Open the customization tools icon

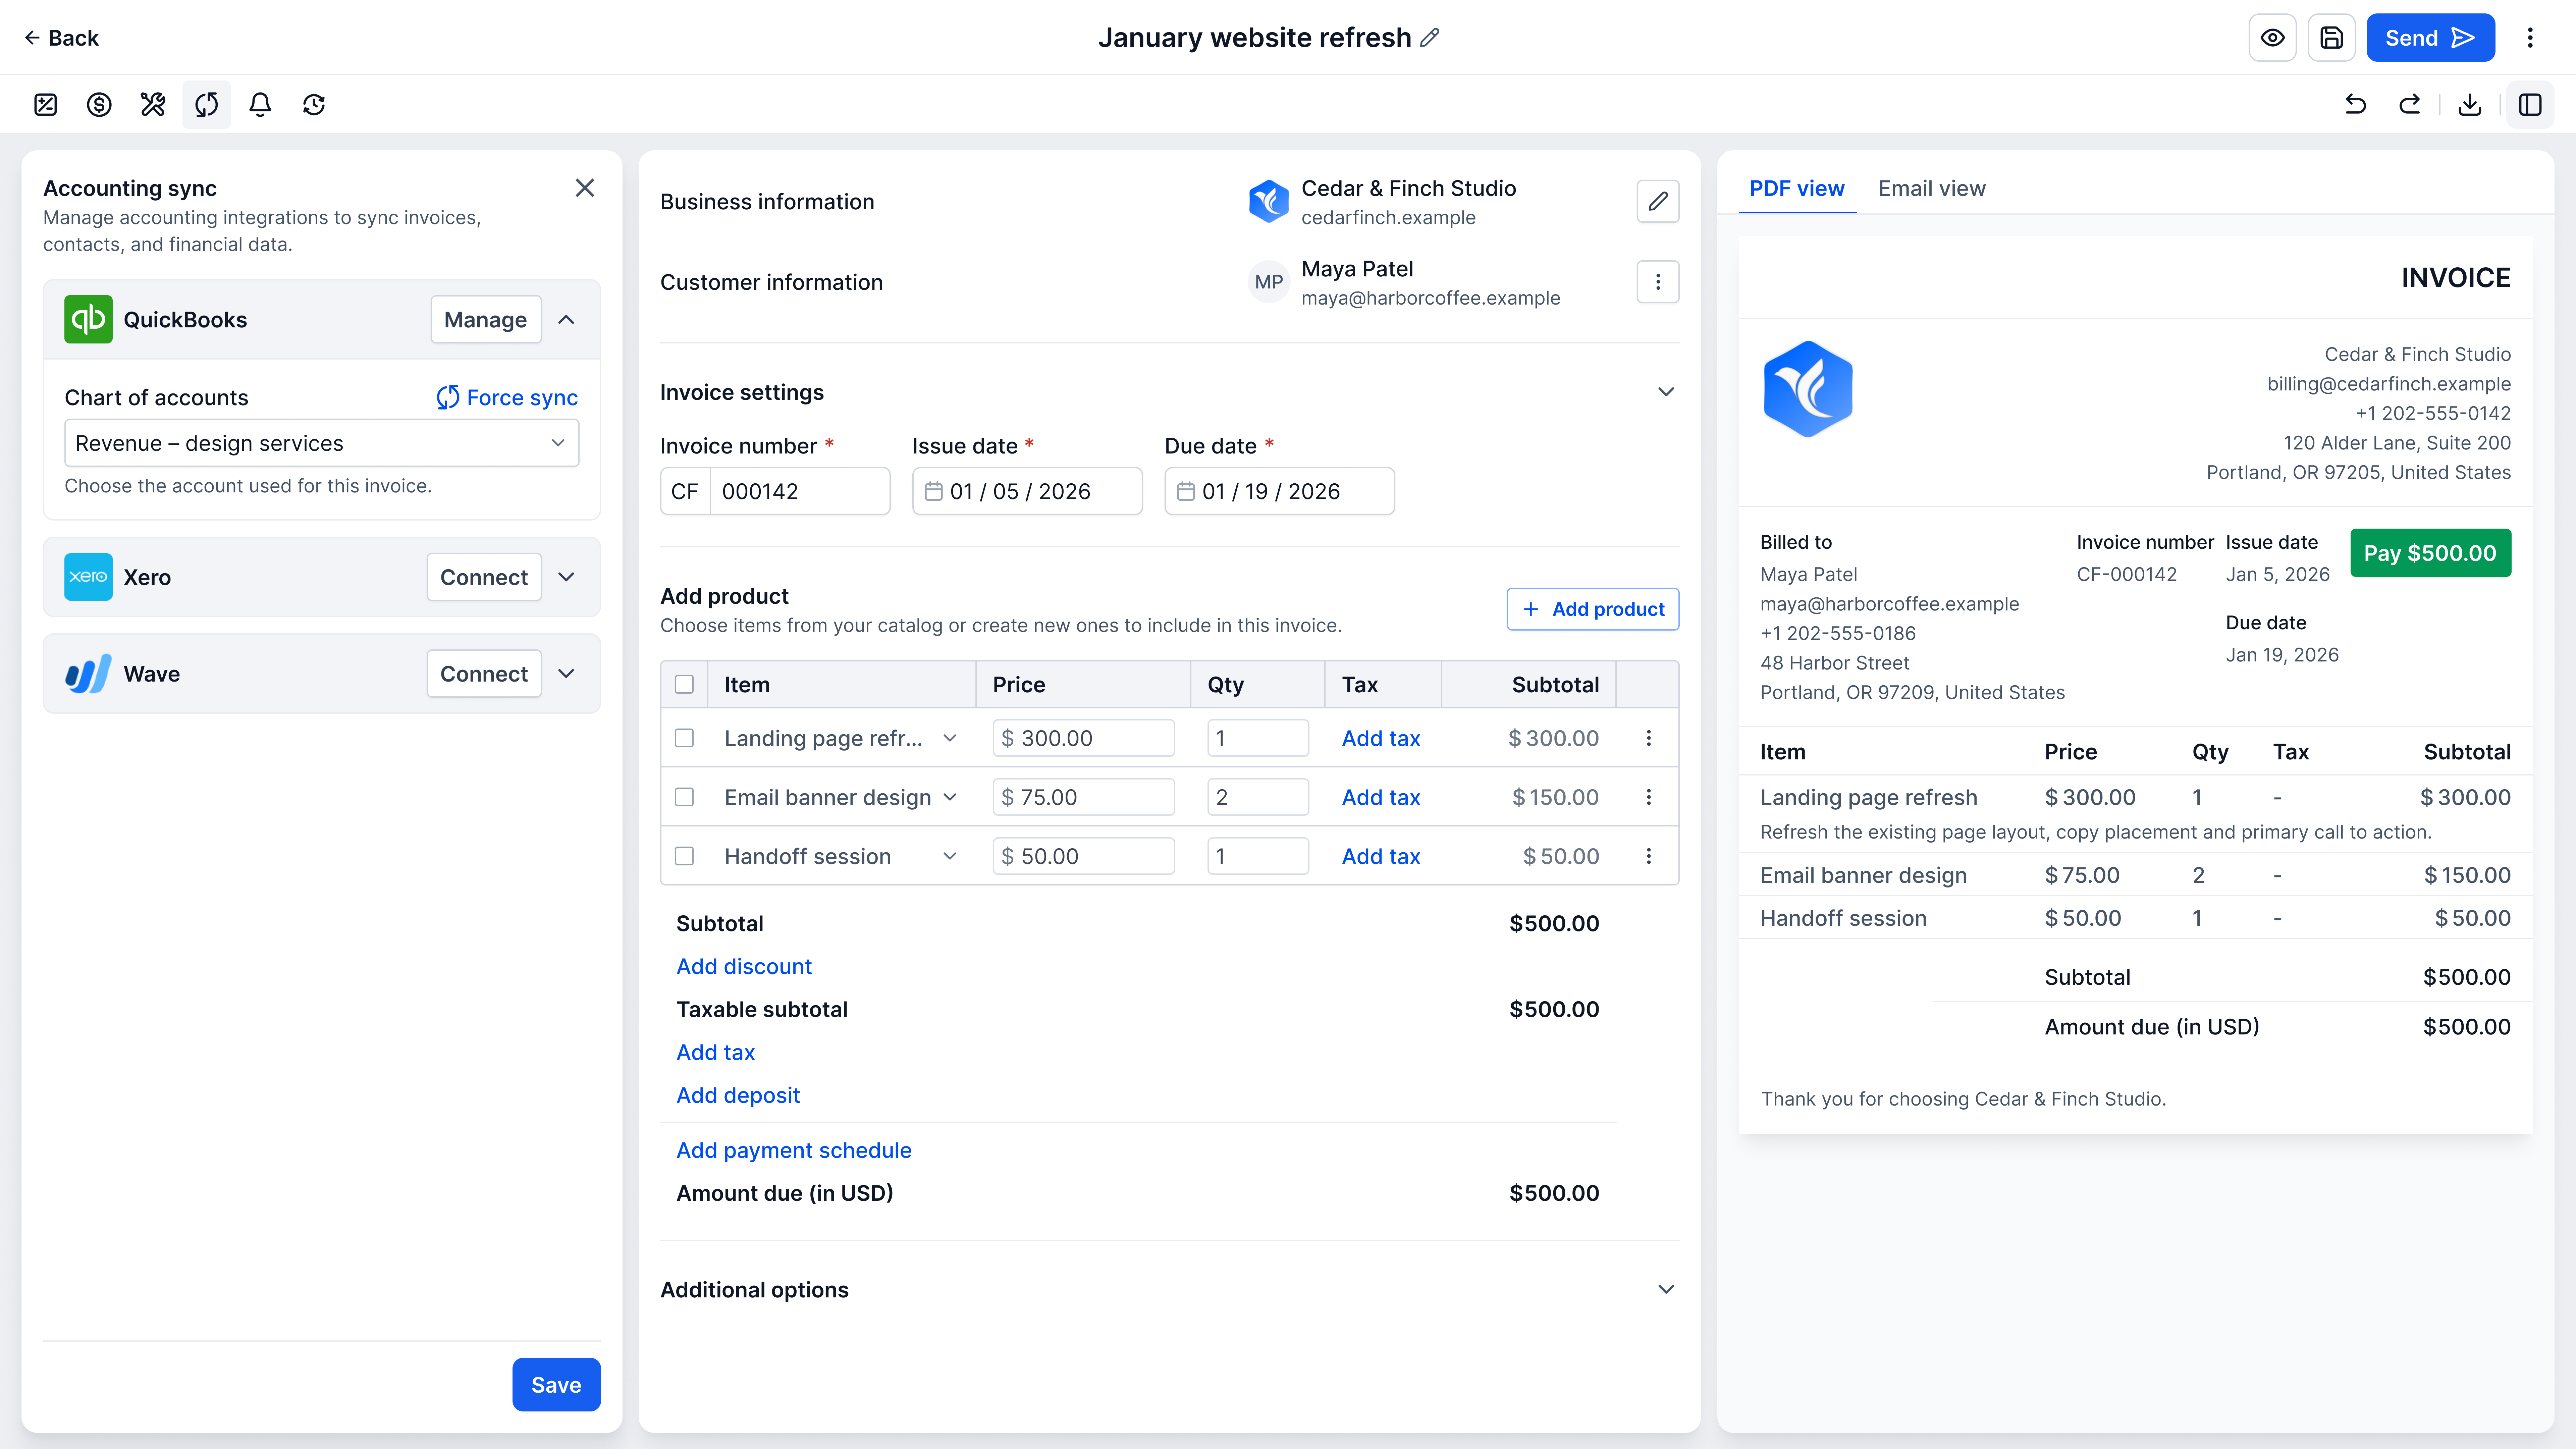point(153,105)
